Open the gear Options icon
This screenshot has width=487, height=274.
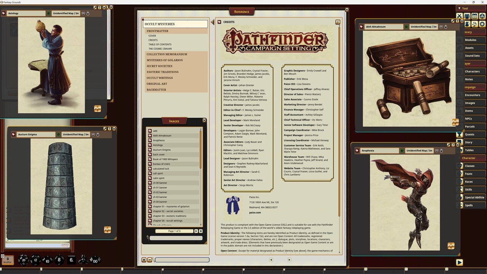(x=482, y=24)
